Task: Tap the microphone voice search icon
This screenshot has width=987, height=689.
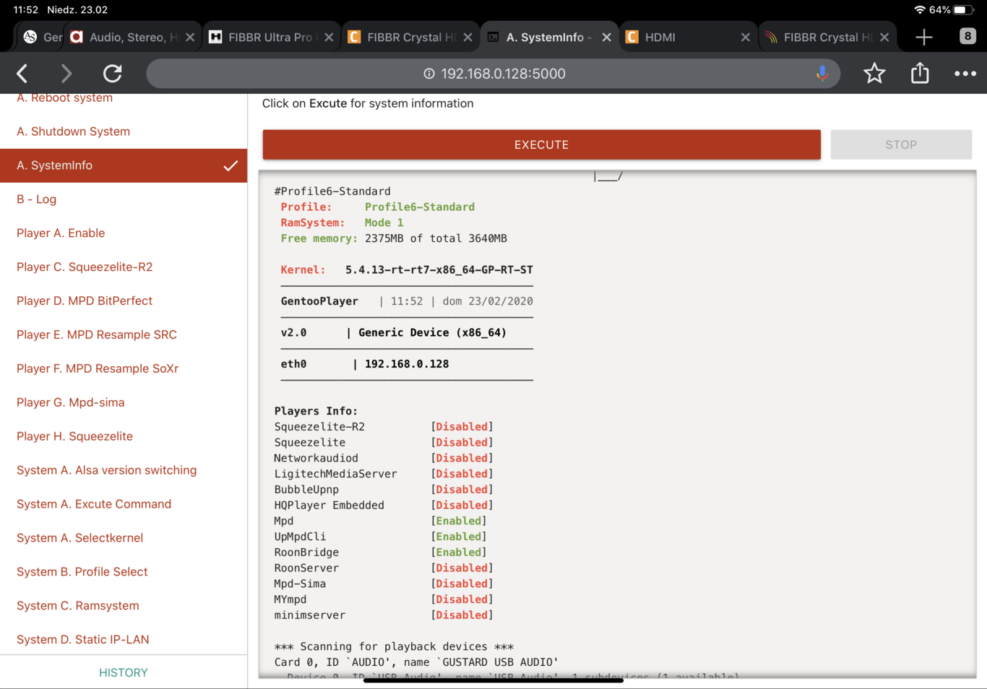Action: tap(822, 74)
